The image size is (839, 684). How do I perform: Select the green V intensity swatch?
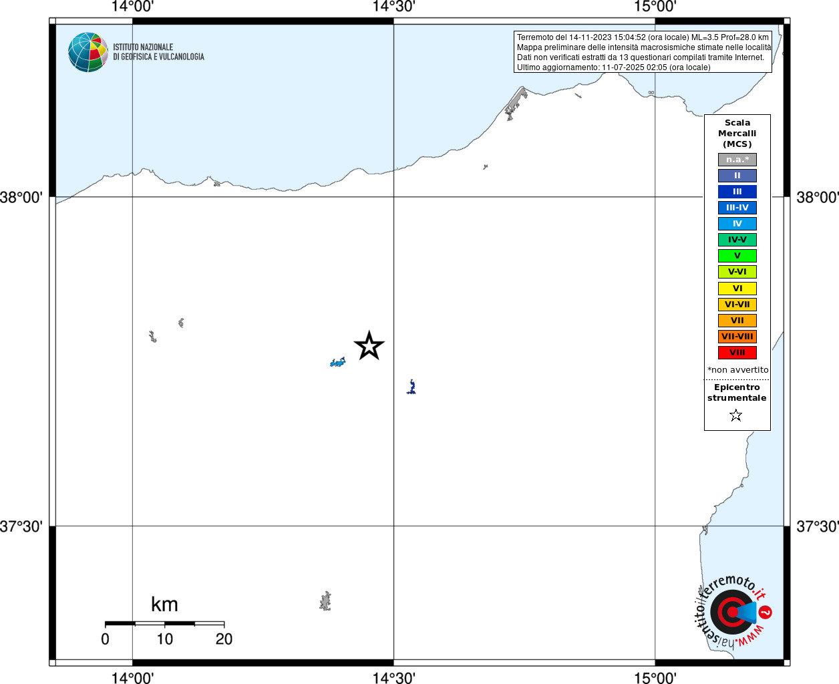point(737,256)
